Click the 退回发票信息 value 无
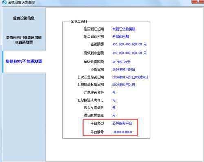The width and height of the screenshot is (204, 162). click(x=114, y=115)
